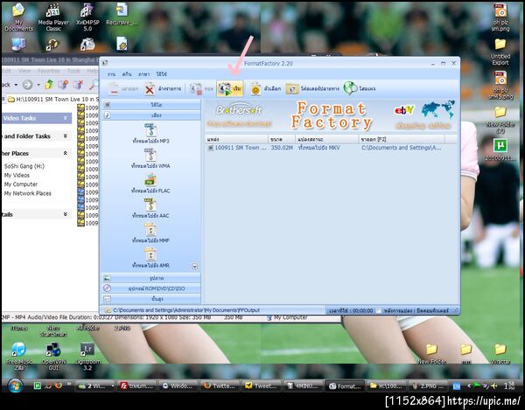Screen dimensions: 525x410
Task: Click the Output [F2] column header
Action: click(402, 139)
